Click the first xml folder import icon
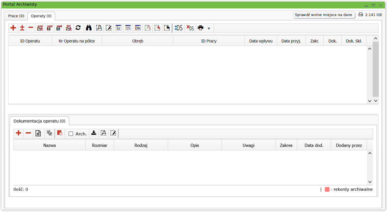The width and height of the screenshot is (387, 212). [x=40, y=28]
